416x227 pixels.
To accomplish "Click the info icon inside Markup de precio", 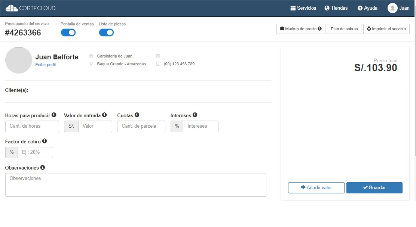I will tap(320, 29).
